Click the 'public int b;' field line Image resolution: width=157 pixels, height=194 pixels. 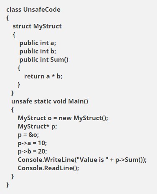point(38,51)
